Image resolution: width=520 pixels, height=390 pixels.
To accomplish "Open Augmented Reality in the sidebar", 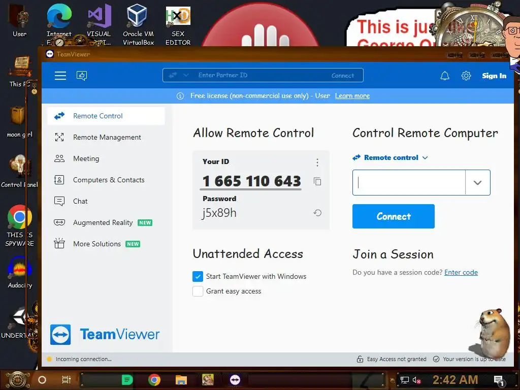I will pyautogui.click(x=106, y=222).
